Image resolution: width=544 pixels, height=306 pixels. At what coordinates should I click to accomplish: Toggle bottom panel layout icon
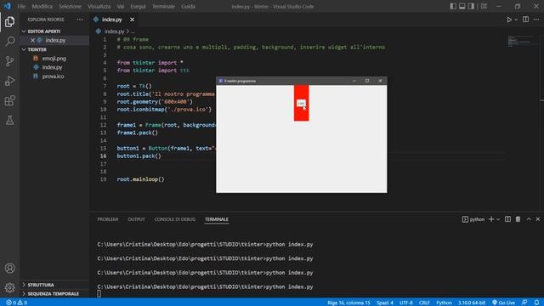click(x=462, y=6)
